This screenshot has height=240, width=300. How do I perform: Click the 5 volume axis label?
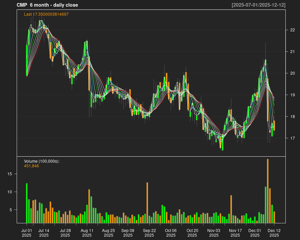point(11,210)
